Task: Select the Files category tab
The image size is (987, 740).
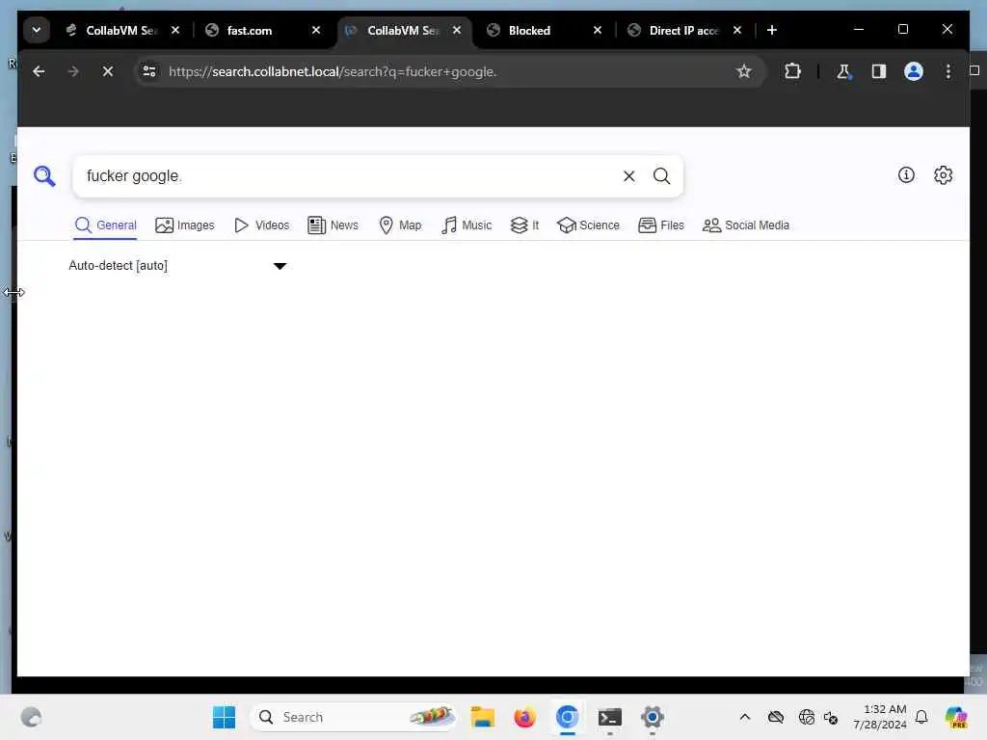Action: (x=661, y=225)
